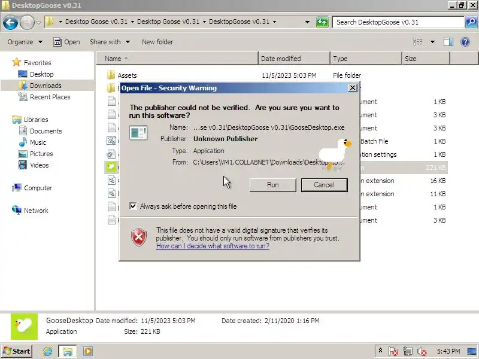Open the recent pages dropdown arrow
479x359 pixels.
(38, 22)
